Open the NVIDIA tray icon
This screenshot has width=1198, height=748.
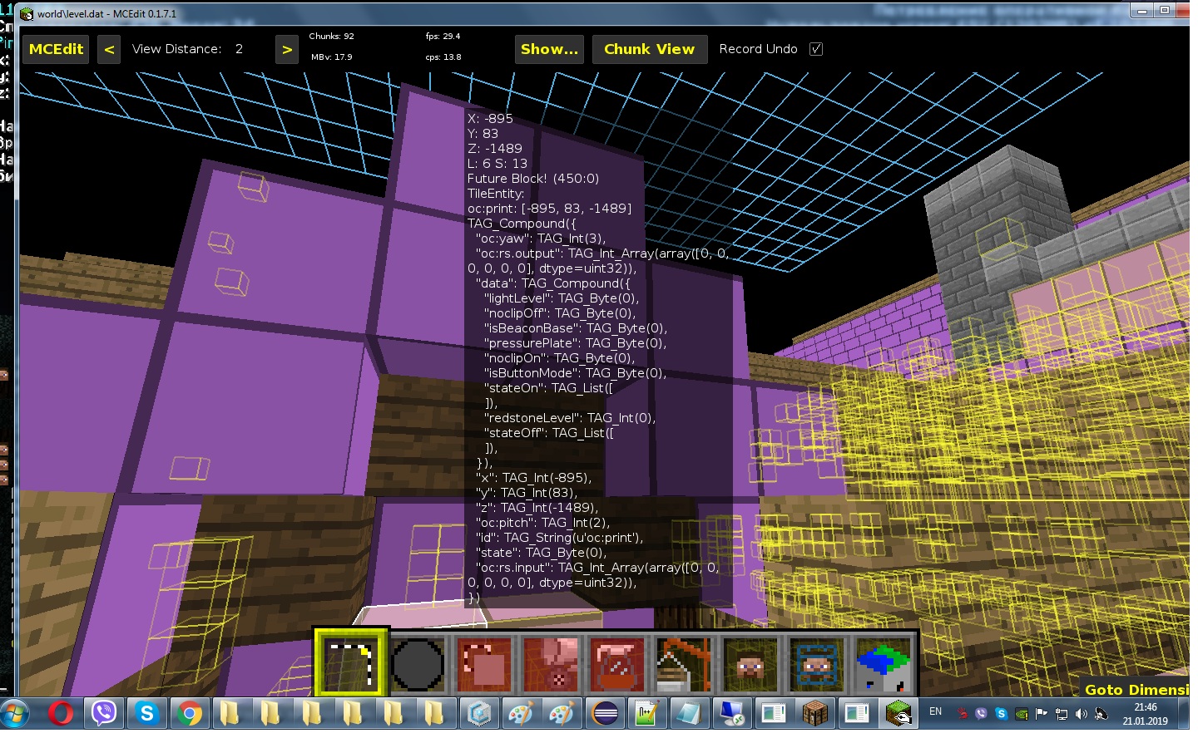[1021, 713]
